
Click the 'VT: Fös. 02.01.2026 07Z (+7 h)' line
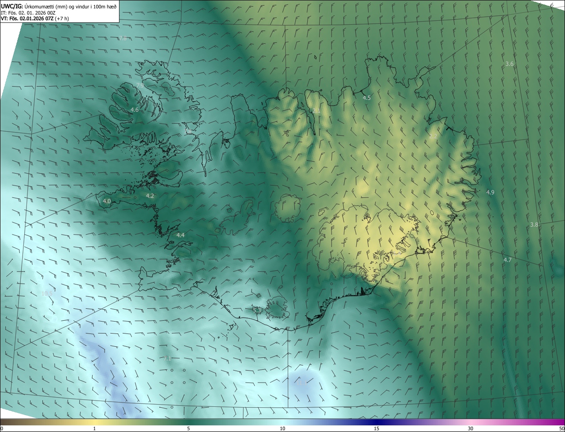pyautogui.click(x=35, y=19)
